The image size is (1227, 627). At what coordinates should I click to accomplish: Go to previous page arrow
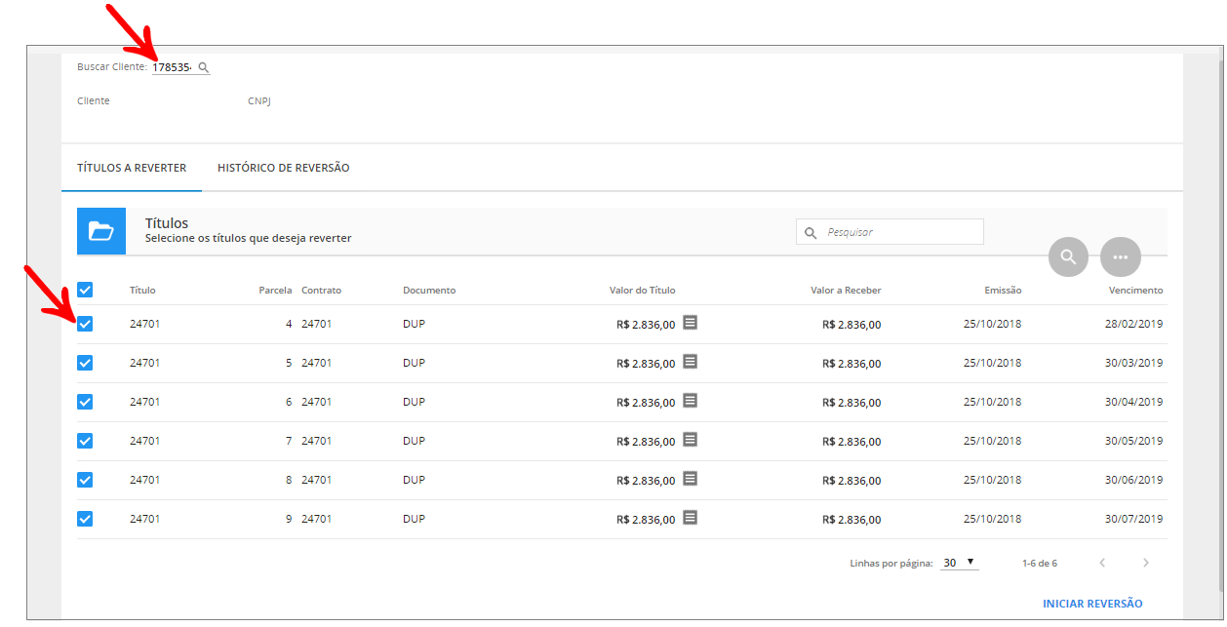(1102, 563)
